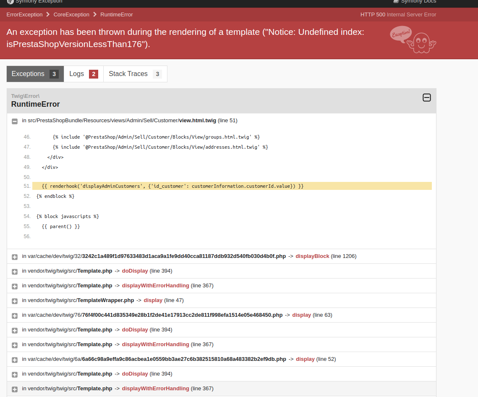Select the HTTP 500 Internal Server Error label
The height and width of the screenshot is (397, 478).
[397, 14]
